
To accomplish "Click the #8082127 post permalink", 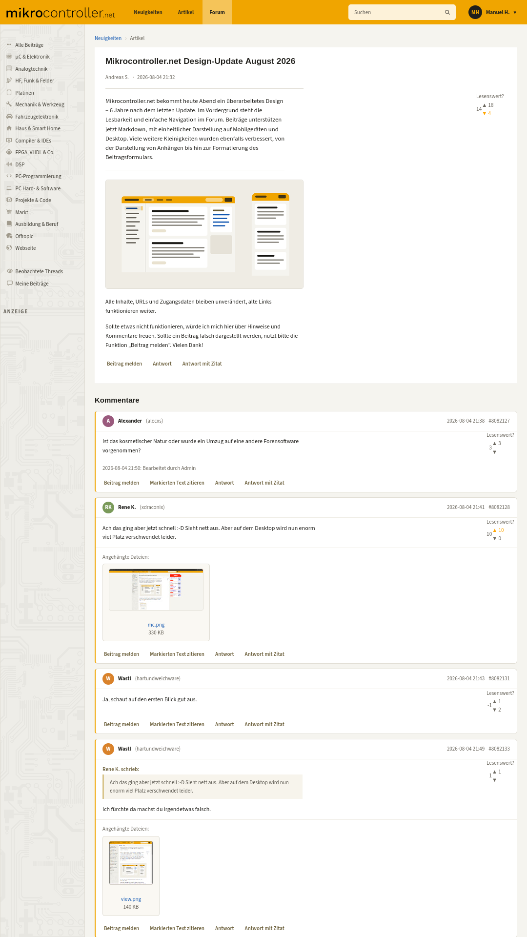I will 499,421.
